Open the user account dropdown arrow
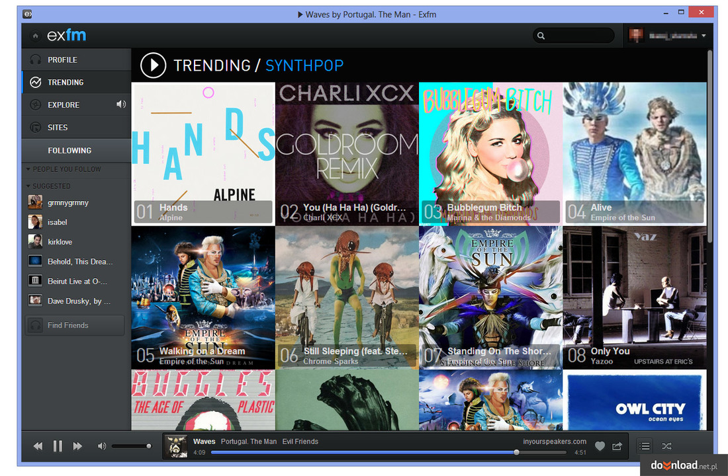This screenshot has height=476, width=728. [704, 36]
